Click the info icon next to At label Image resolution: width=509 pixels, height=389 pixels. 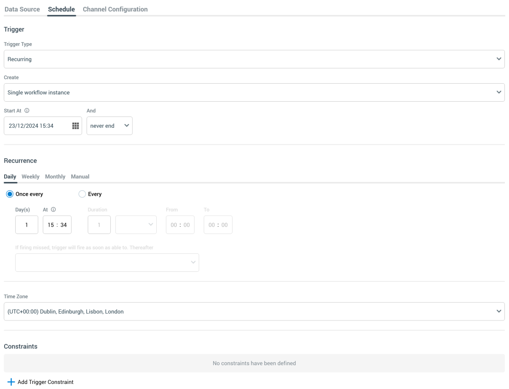click(x=53, y=210)
